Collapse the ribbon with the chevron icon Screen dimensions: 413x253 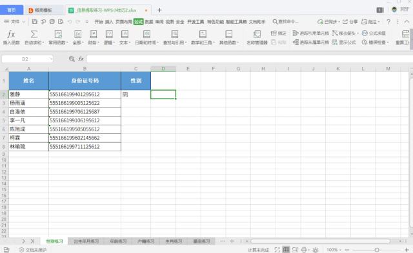click(407, 22)
